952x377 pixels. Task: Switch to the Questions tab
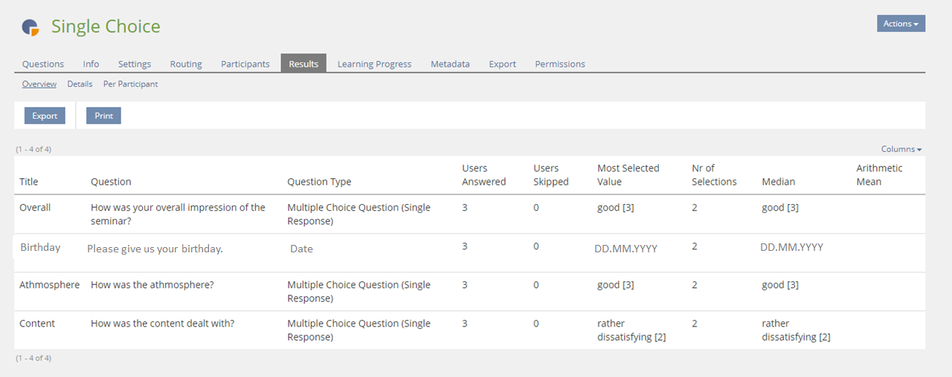43,64
